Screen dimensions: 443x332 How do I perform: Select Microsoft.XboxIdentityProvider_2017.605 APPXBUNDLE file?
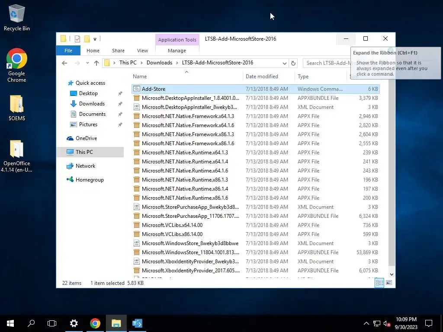pos(256,271)
